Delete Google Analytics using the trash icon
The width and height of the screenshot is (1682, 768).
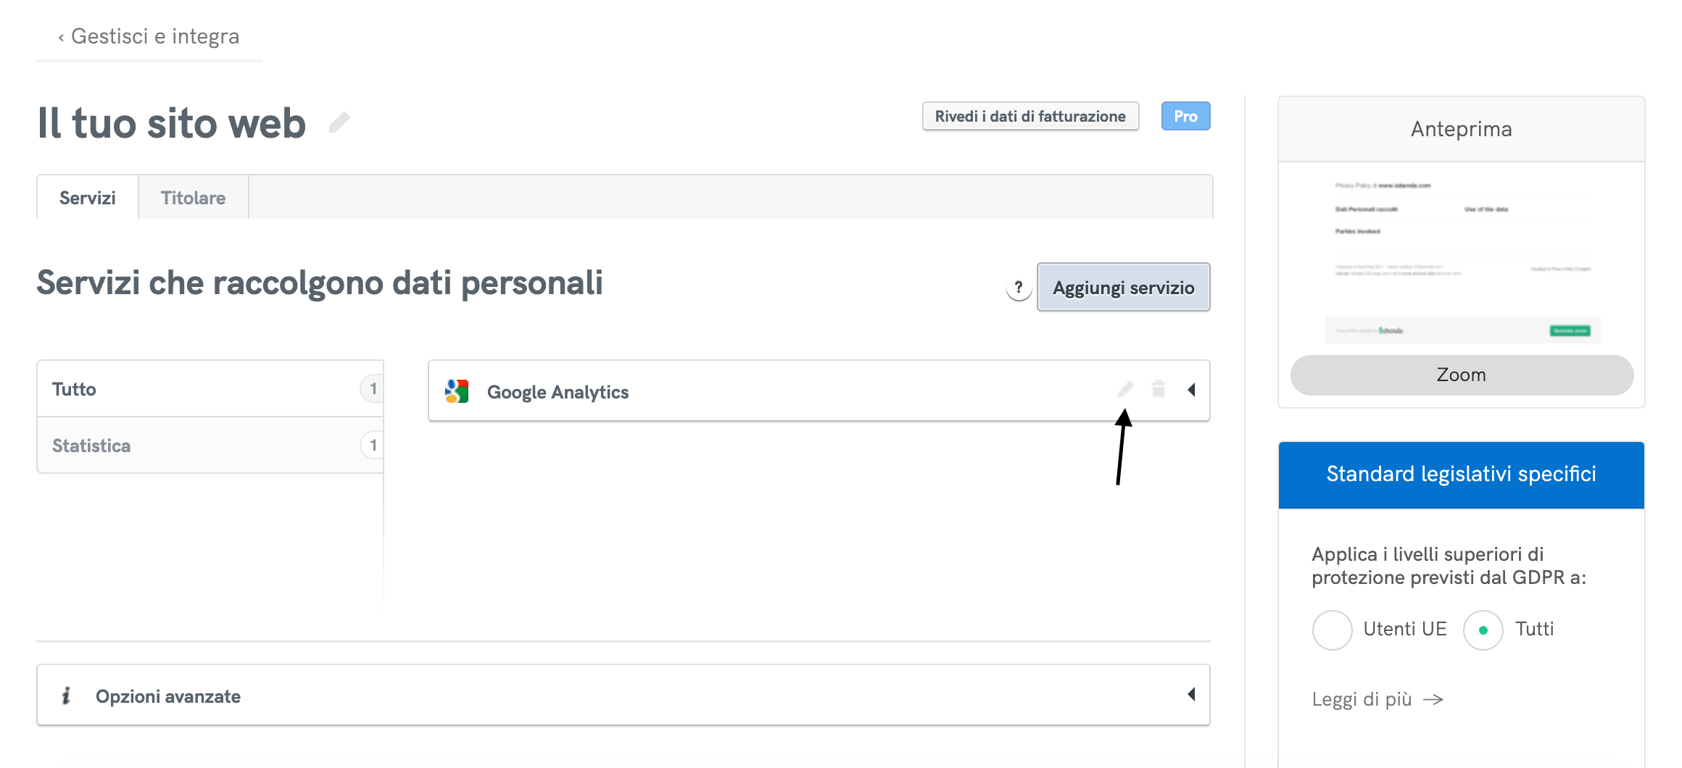pos(1158,389)
